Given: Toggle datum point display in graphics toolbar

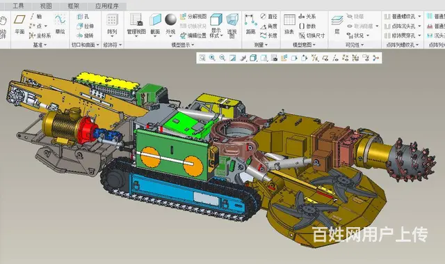Looking at the screenshot, I should pyautogui.click(x=346, y=58).
